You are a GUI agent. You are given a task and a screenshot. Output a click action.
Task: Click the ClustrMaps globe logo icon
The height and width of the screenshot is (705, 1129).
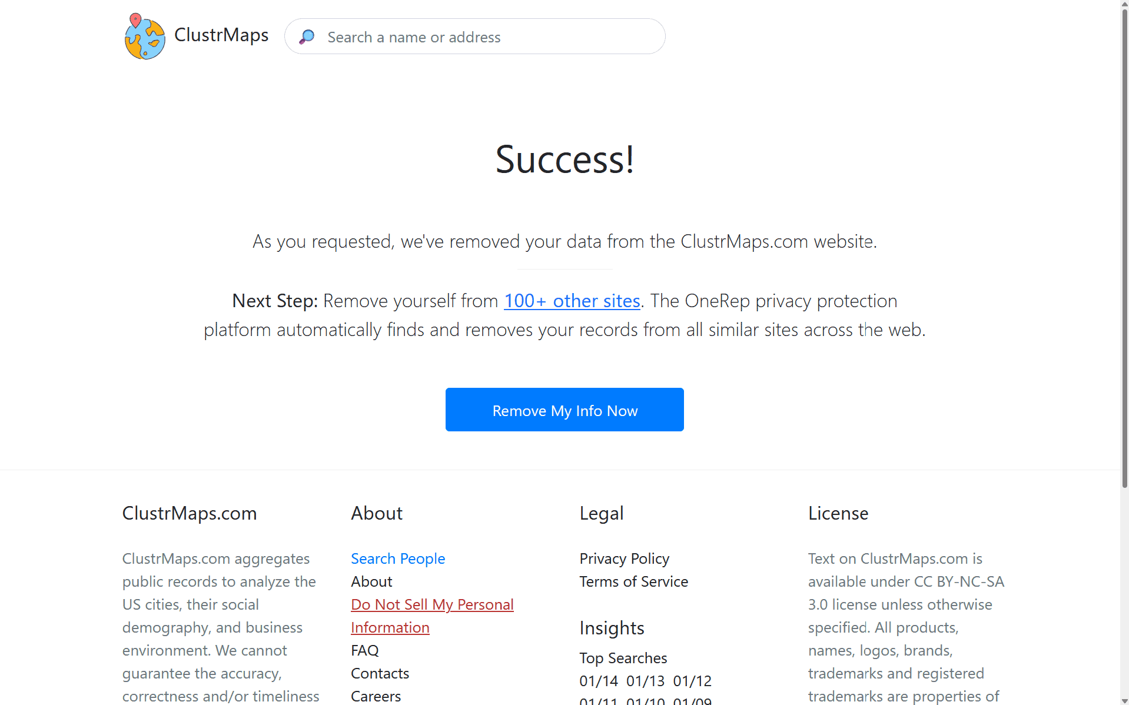point(144,36)
